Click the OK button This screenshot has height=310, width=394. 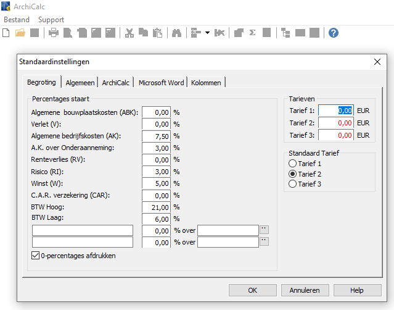253,290
